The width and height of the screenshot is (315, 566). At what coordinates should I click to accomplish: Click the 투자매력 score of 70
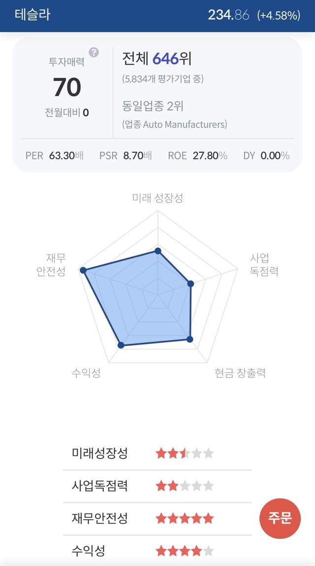pos(67,87)
